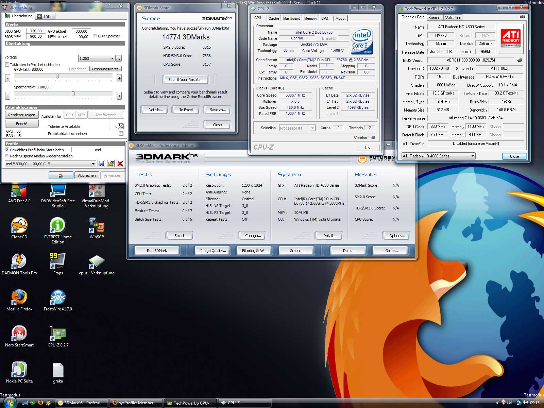
Task: Click Show Desktop quick launch icon
Action: tap(24, 403)
